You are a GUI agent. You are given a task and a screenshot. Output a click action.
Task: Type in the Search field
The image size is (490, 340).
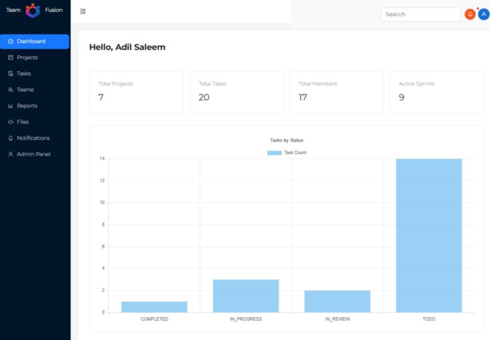pos(420,14)
